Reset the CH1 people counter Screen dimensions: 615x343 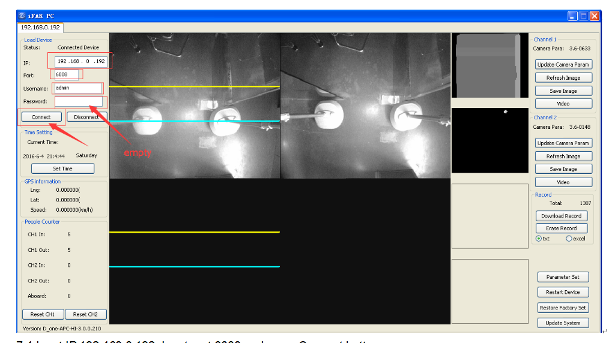(43, 314)
